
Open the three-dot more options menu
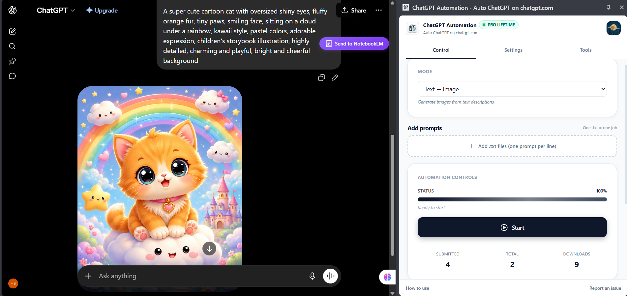(378, 10)
